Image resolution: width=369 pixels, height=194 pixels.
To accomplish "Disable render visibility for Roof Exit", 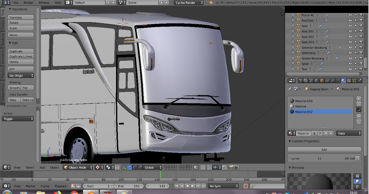I will point(361,20).
